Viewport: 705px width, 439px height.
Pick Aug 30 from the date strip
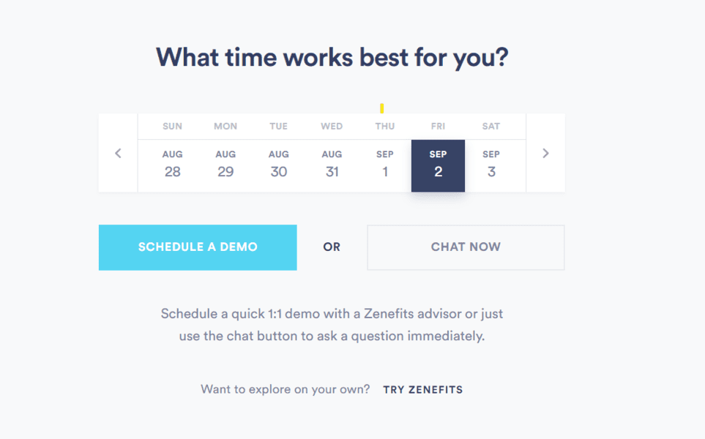point(278,163)
